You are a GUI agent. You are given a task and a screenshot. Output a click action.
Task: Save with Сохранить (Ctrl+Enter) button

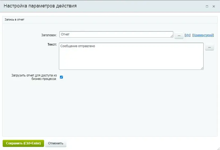pyautogui.click(x=23, y=143)
